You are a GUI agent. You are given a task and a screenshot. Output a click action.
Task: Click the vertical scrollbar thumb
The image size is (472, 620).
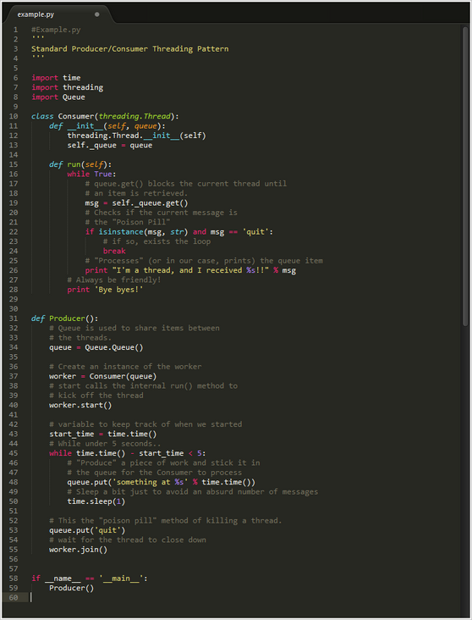(465, 176)
